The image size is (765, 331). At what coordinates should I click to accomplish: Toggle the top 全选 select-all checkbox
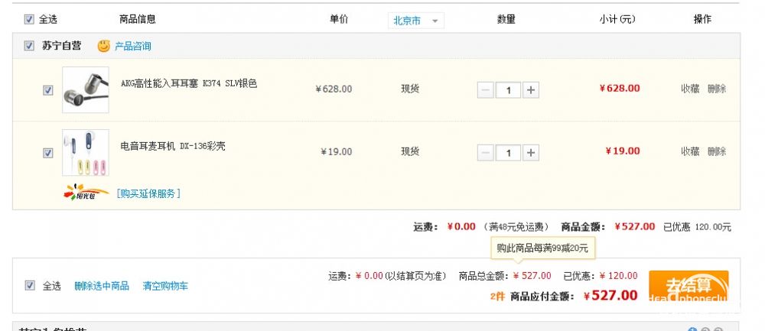coord(29,20)
